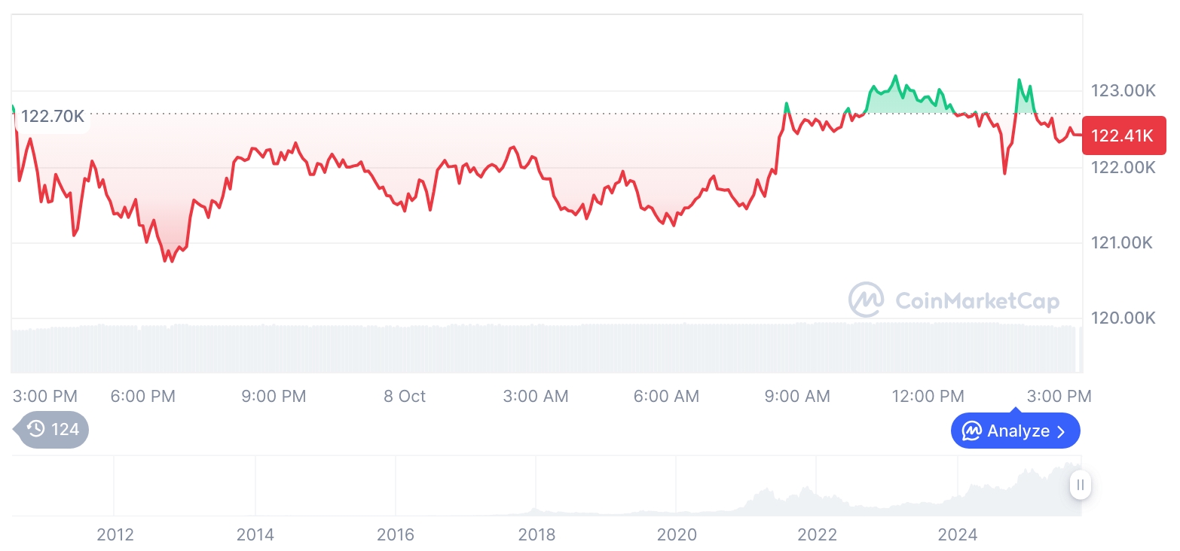
Task: Click the Analyze button label
Action: 1018,431
